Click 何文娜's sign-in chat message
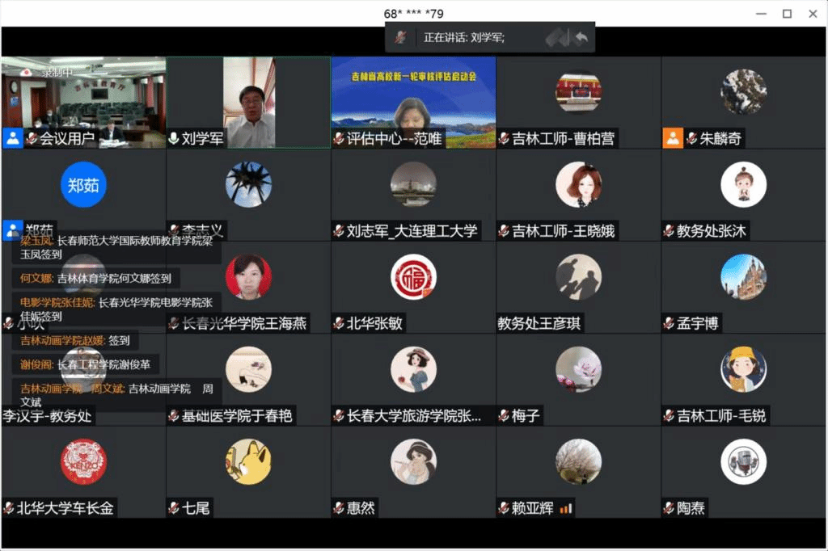This screenshot has height=551, width=828. coord(95,279)
